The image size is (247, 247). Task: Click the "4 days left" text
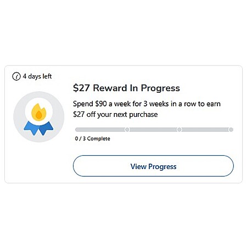click(x=37, y=76)
